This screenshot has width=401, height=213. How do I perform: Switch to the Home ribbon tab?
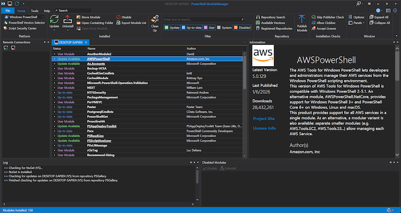(21, 11)
